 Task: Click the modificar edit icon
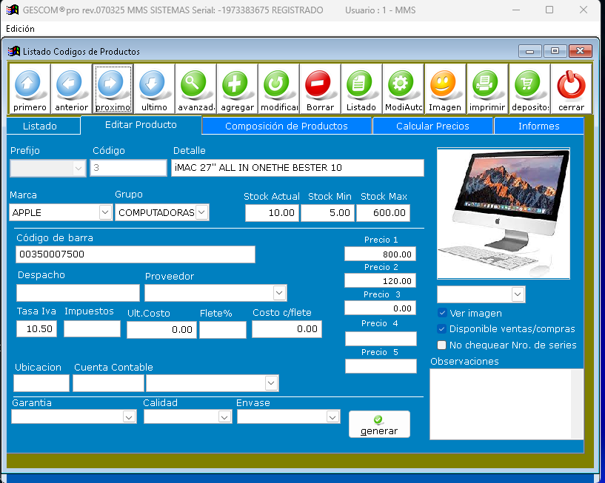279,89
